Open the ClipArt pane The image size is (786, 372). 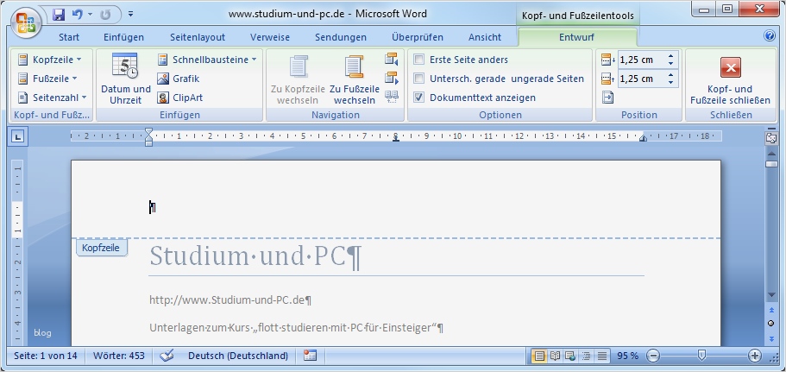pyautogui.click(x=180, y=98)
